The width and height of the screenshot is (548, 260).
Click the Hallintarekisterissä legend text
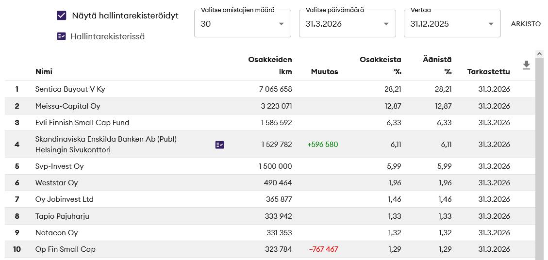point(107,36)
